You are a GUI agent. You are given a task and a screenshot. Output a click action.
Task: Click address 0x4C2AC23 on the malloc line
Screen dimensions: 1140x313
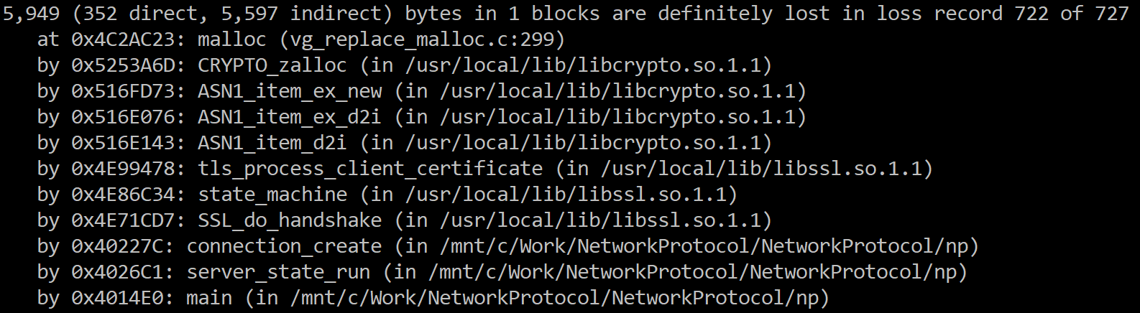click(123, 39)
